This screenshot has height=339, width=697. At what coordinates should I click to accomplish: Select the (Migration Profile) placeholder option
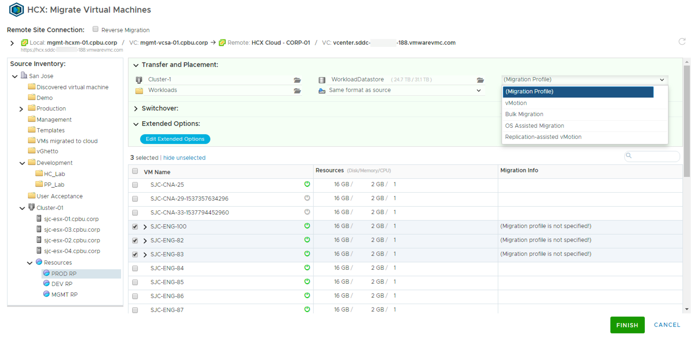point(578,91)
